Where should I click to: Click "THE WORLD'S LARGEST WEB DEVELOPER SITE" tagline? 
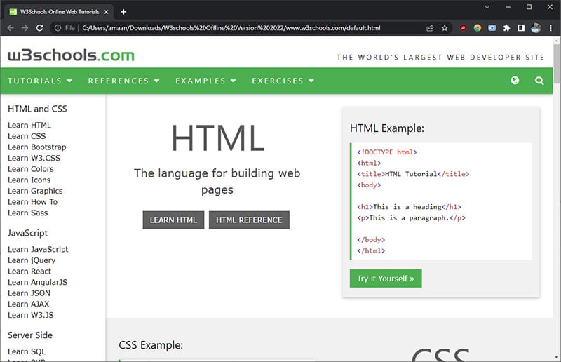(x=440, y=58)
